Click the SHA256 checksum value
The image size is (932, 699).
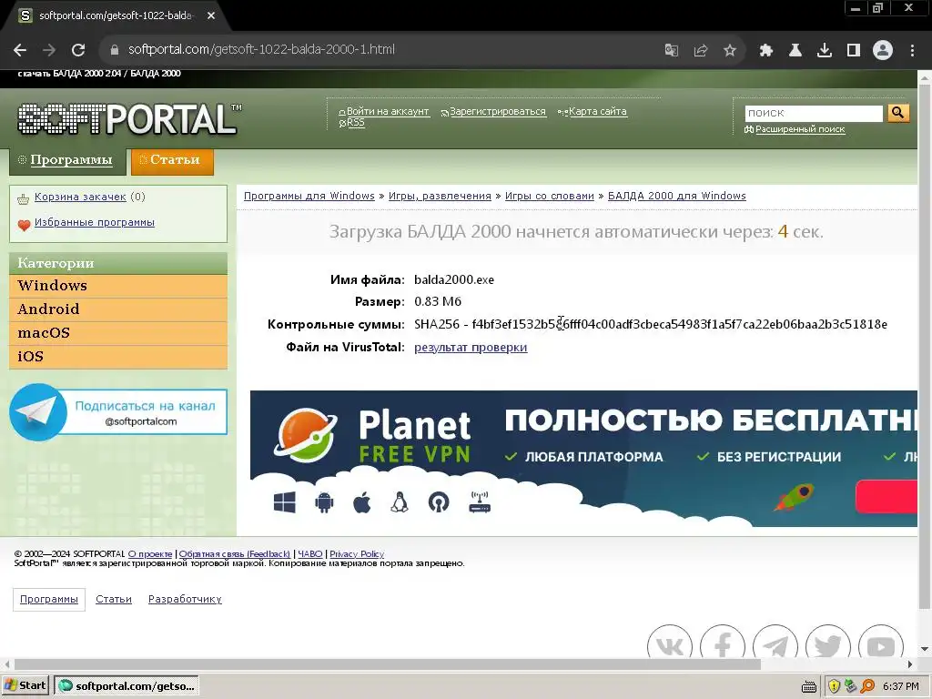coord(679,325)
